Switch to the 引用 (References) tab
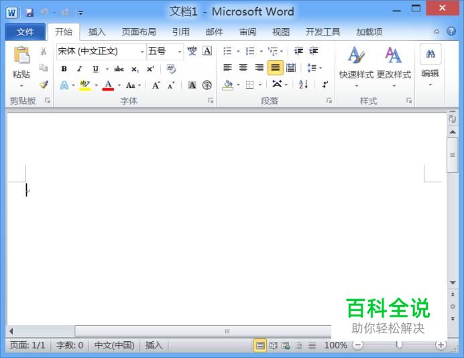This screenshot has height=358, width=464. (x=181, y=32)
